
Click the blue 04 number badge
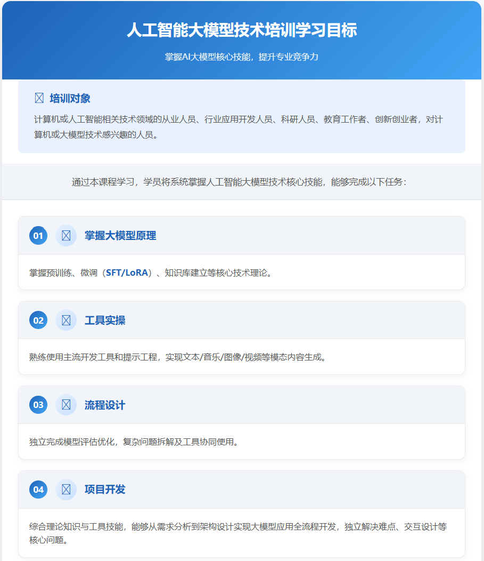coord(38,490)
